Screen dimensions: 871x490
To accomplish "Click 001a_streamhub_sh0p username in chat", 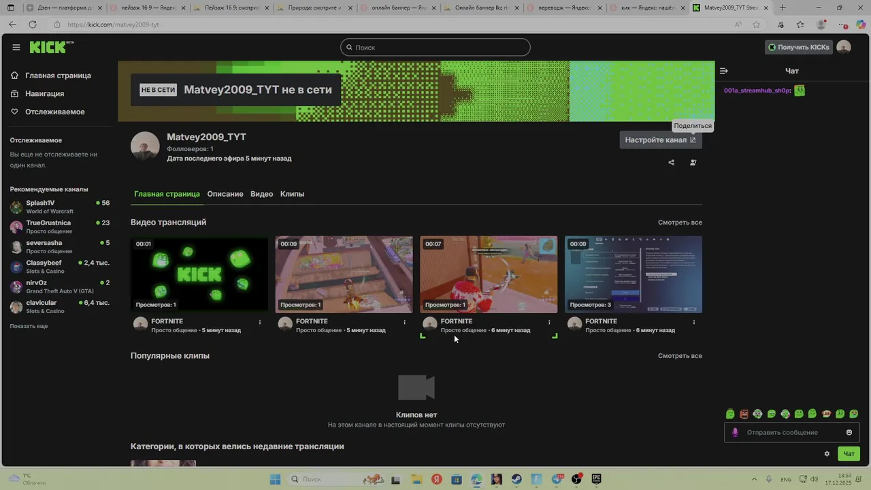I will (757, 91).
